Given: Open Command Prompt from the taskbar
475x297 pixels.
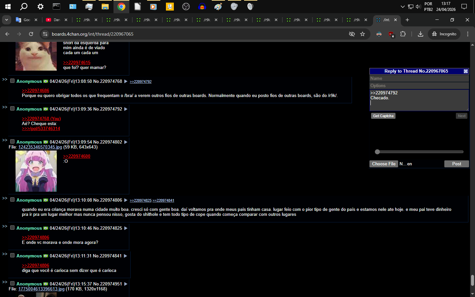Looking at the screenshot, I should (56, 7).
